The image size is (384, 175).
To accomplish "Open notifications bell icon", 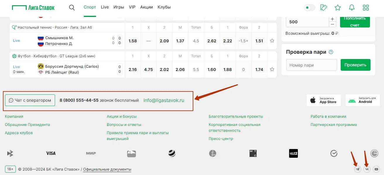I will [x=352, y=8].
